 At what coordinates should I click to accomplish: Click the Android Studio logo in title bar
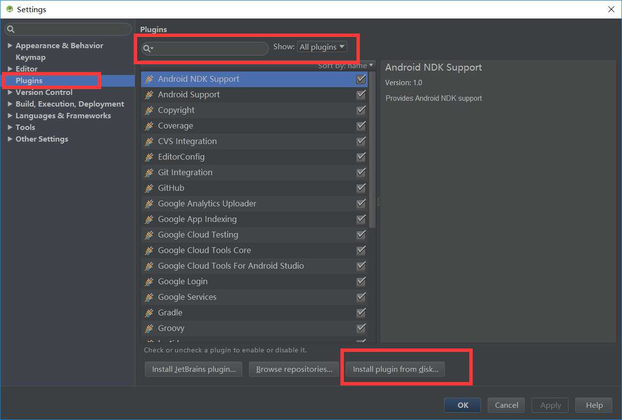coord(9,9)
